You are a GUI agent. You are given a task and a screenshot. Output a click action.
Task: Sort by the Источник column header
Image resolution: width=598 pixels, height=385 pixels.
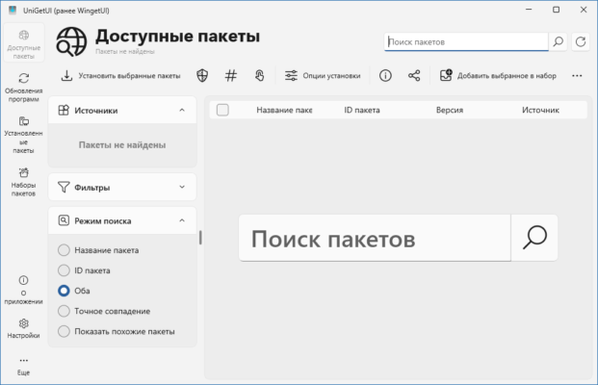tap(540, 110)
